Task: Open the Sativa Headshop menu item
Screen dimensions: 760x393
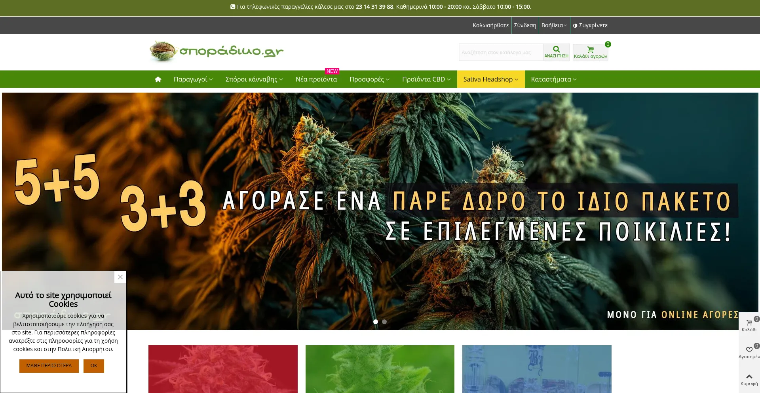Action: click(490, 80)
